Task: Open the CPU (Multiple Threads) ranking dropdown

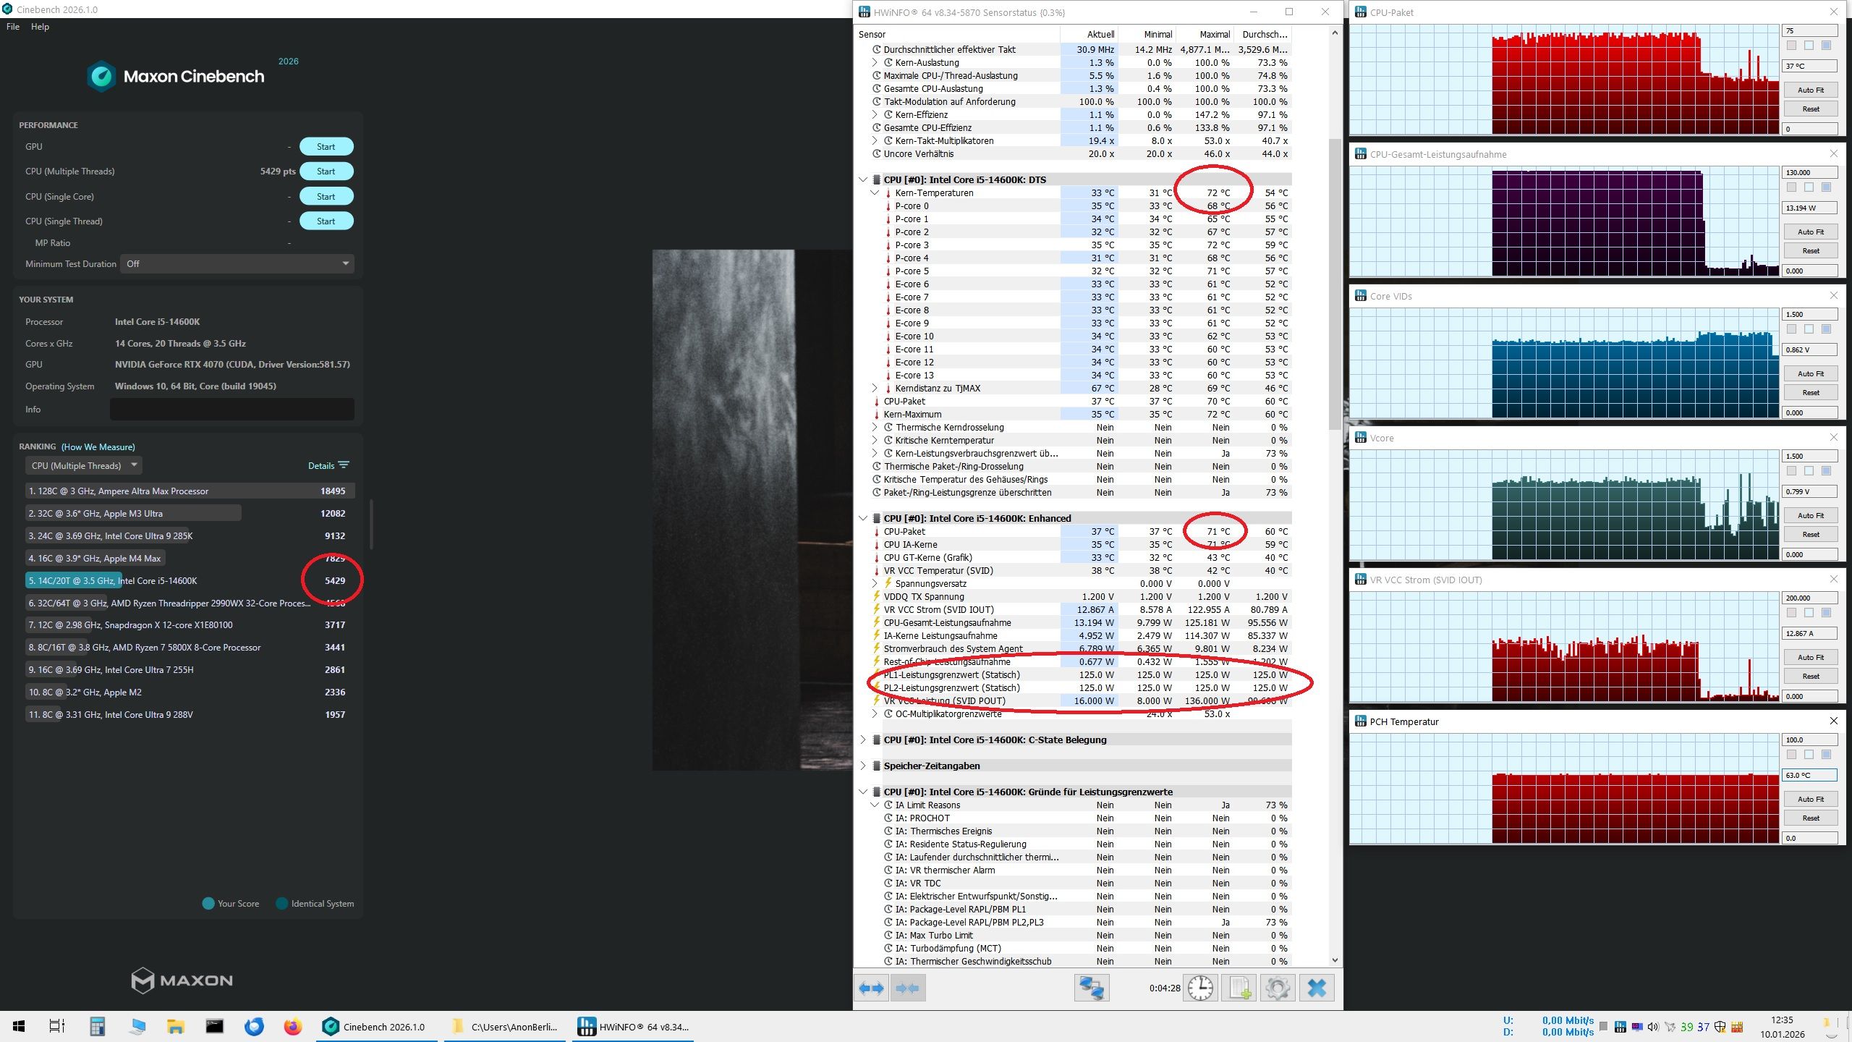Action: [84, 465]
